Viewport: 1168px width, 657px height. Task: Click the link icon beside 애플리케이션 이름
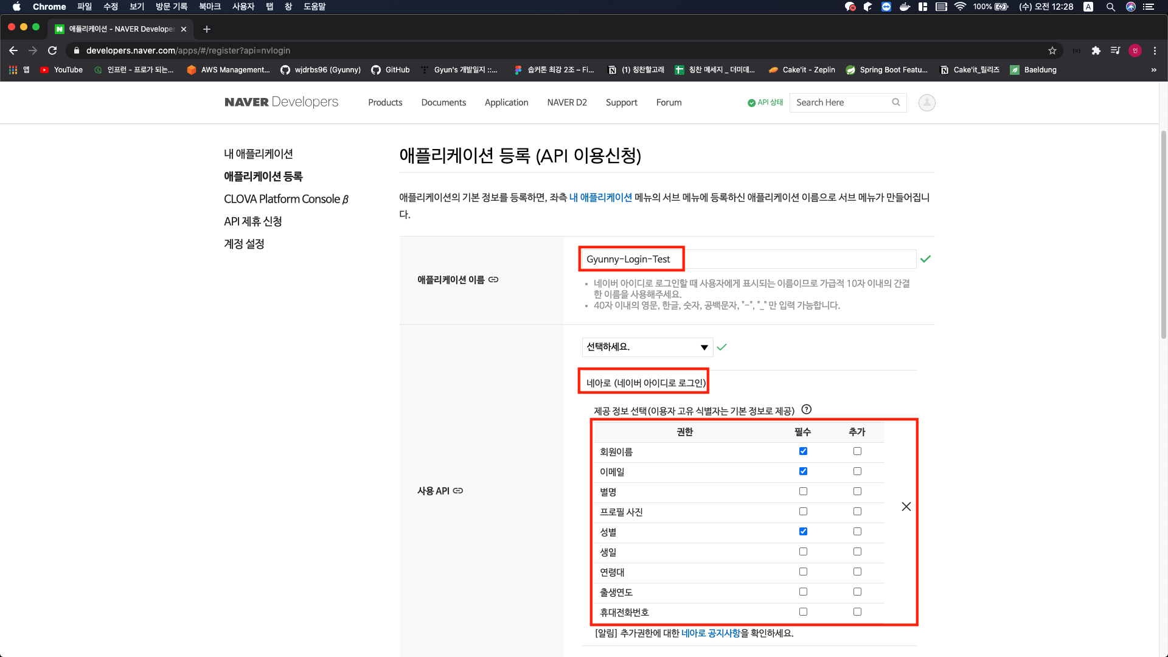[493, 280]
